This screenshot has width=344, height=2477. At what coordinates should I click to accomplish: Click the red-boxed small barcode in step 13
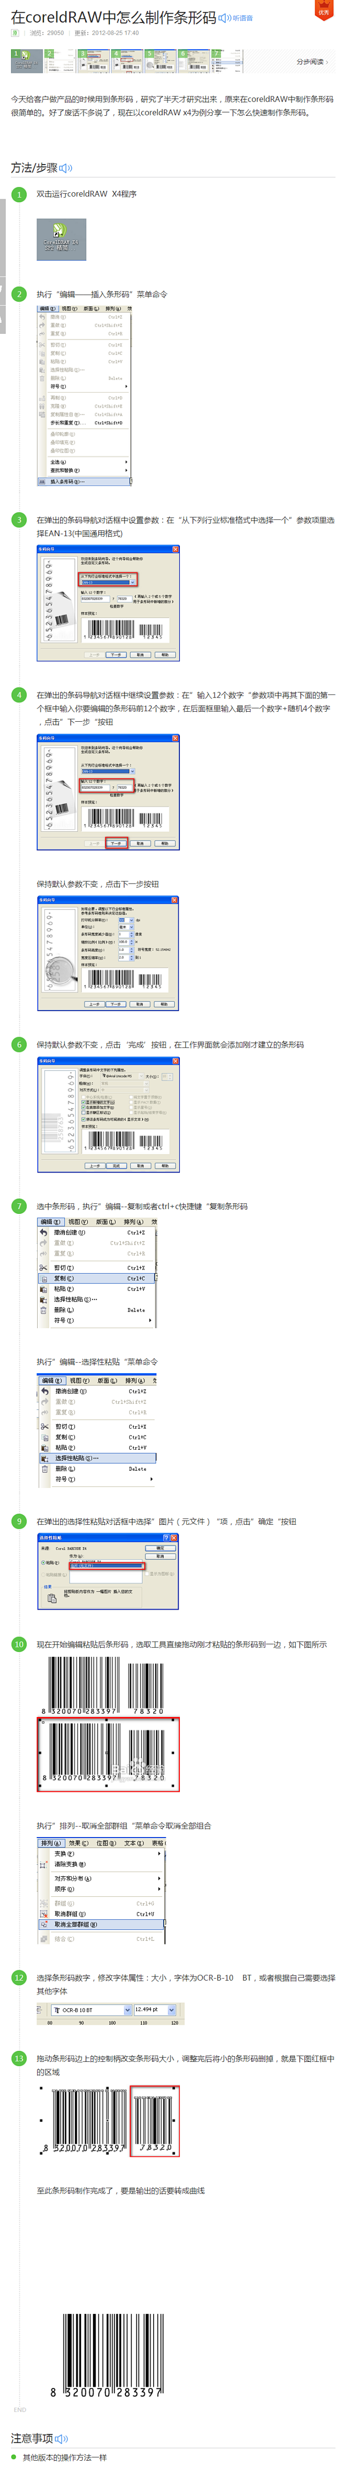click(154, 2121)
